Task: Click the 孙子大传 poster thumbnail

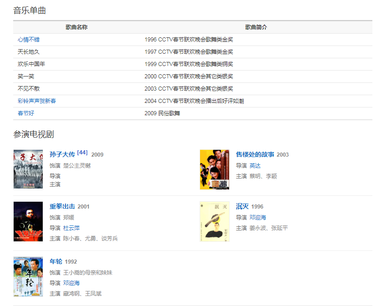Action: [x=28, y=169]
